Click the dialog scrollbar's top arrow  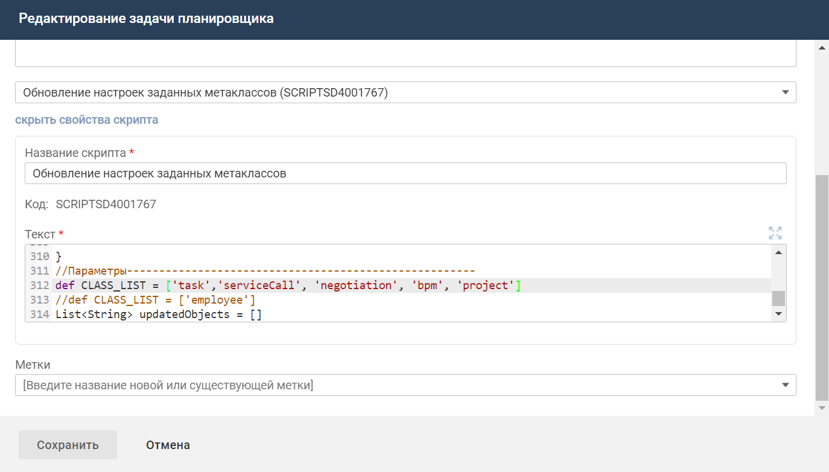[822, 48]
